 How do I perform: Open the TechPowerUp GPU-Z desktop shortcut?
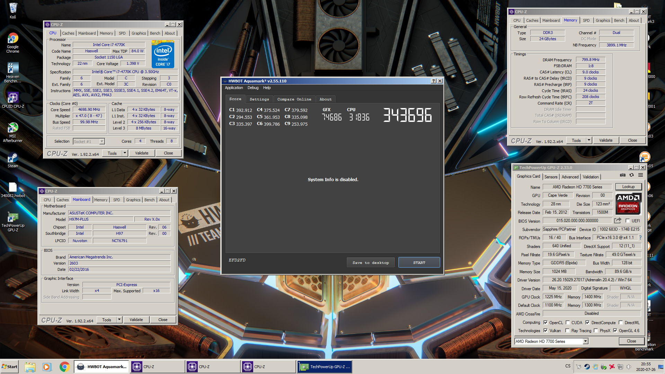point(13,222)
